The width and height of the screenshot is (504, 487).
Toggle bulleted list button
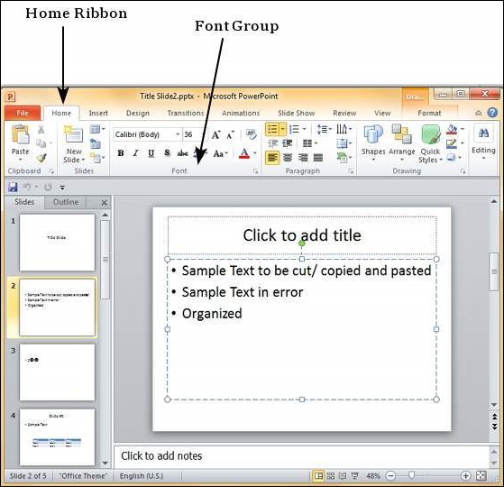click(x=272, y=130)
